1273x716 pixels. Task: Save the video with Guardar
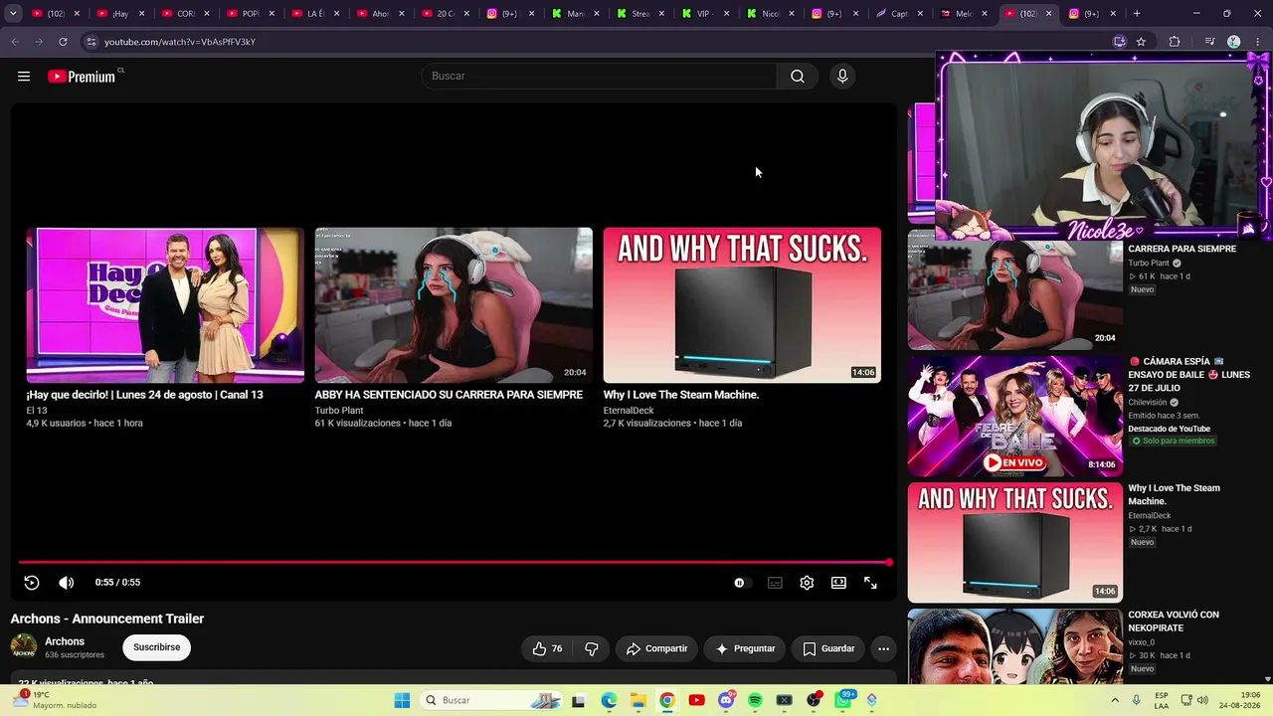pyautogui.click(x=828, y=648)
